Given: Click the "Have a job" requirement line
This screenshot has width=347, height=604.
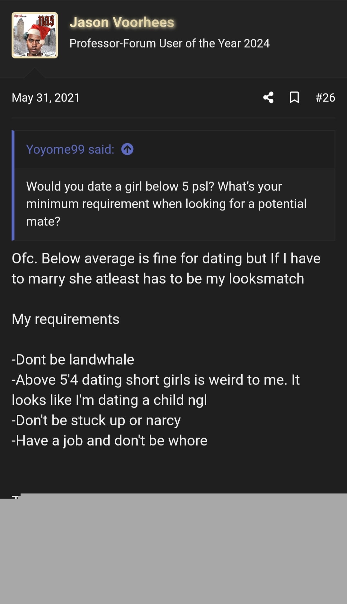Looking at the screenshot, I should (110, 440).
